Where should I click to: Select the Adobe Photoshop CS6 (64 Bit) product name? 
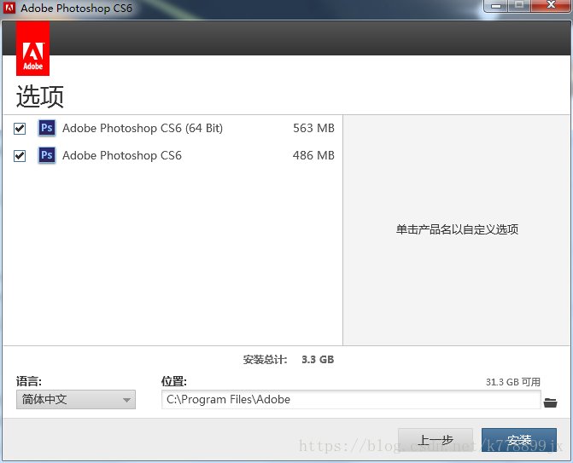143,129
